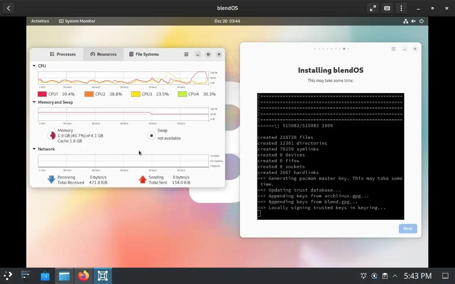The width and height of the screenshot is (455, 284).
Task: Collapse the CPU section
Action: tap(34, 66)
